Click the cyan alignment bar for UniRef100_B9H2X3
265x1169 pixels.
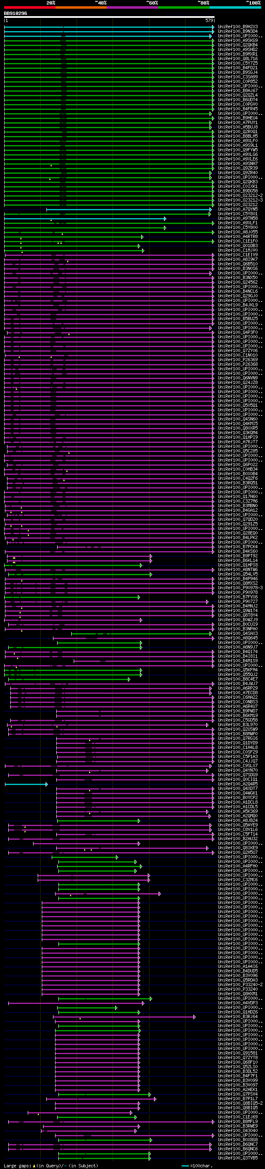(x=109, y=27)
